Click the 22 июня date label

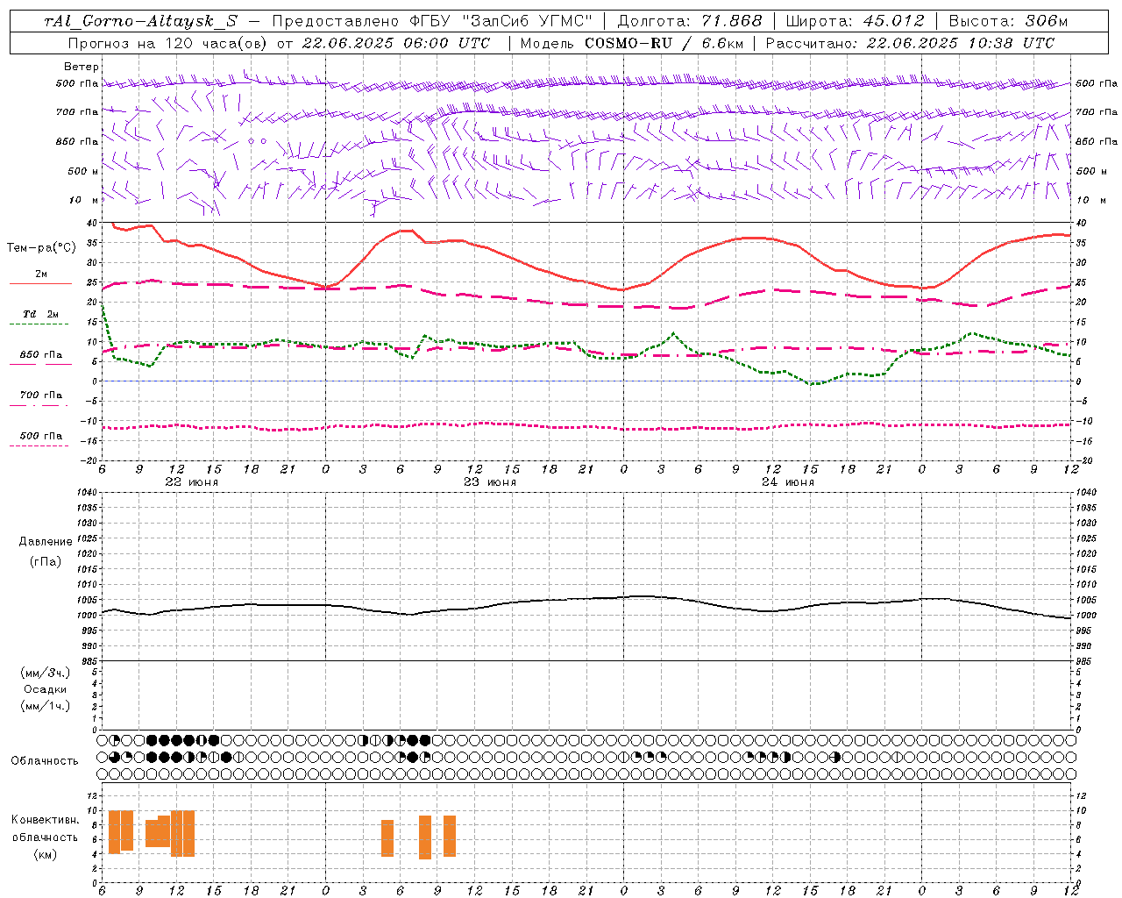191,482
